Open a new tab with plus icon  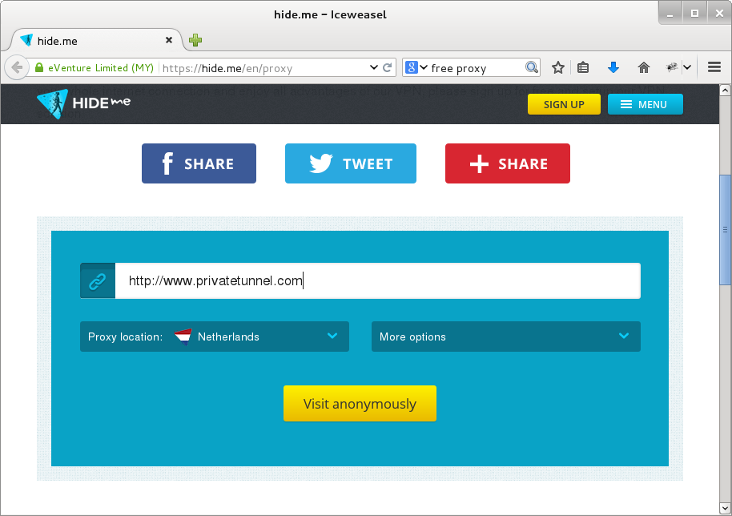(x=195, y=40)
